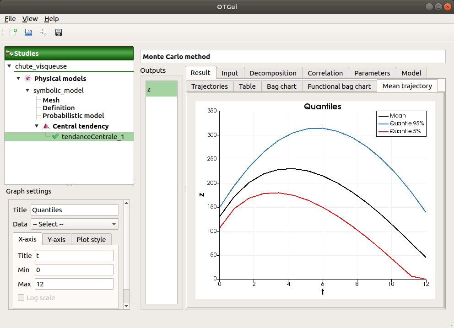
Task: Select the Y-axis settings tab
Action: click(x=56, y=239)
